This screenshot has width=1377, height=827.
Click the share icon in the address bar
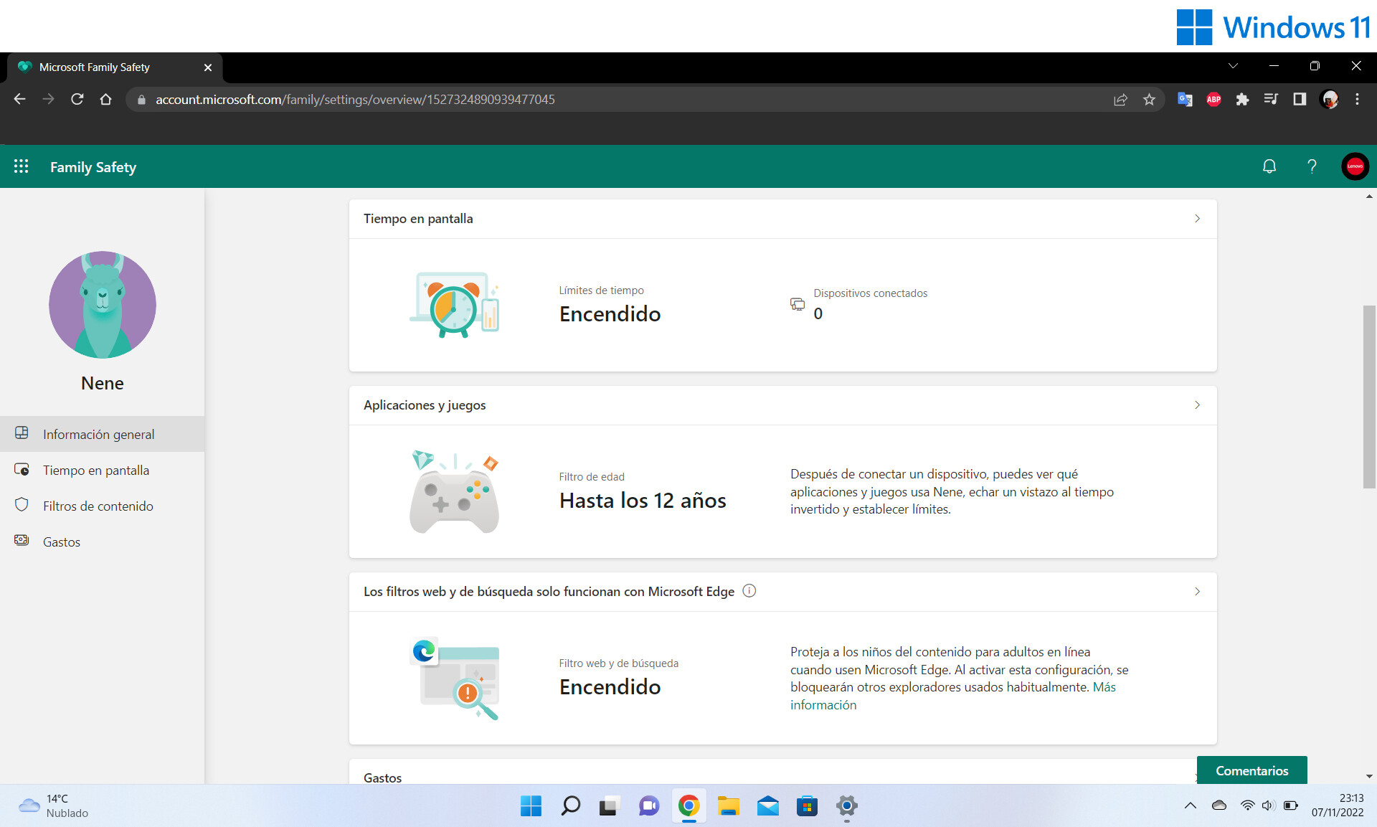click(x=1120, y=100)
